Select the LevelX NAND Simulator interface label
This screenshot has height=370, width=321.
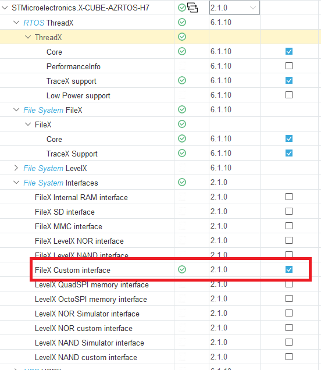click(90, 343)
